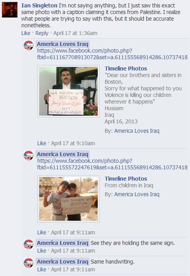Open America Loves Iraq avatar on first reply

tap(29, 46)
